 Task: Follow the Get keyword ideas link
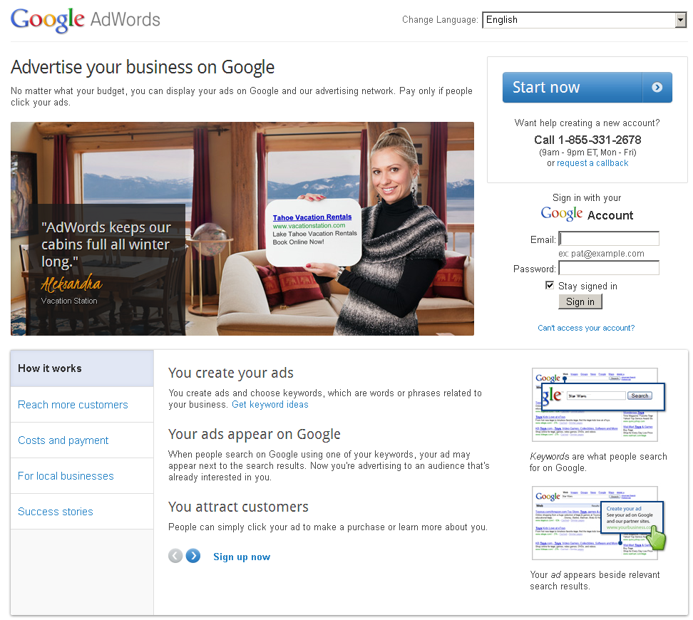tap(270, 405)
